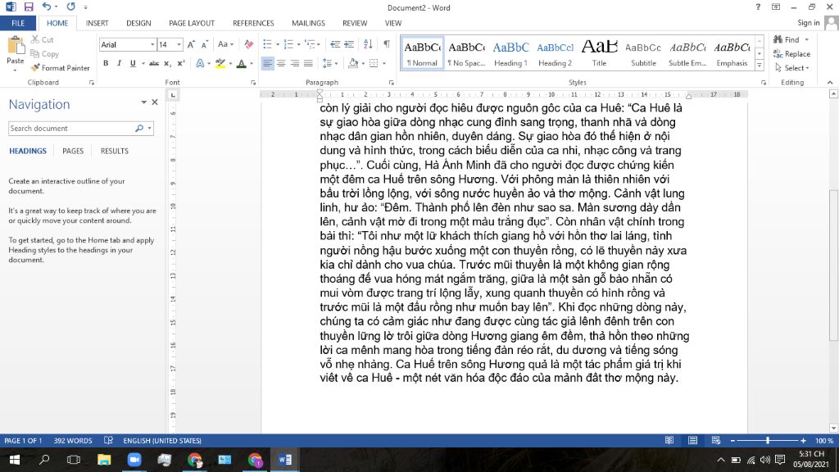Activate the Format Painter

coord(60,68)
